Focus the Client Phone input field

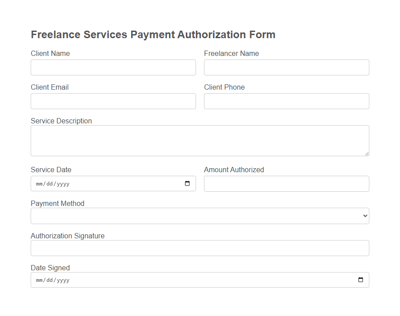click(x=286, y=101)
